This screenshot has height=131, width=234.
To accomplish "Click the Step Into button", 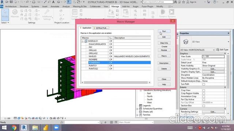I will pyautogui.click(x=164, y=43).
